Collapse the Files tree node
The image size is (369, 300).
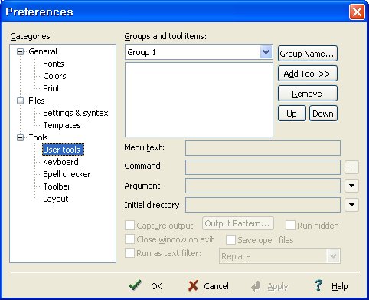[20, 101]
